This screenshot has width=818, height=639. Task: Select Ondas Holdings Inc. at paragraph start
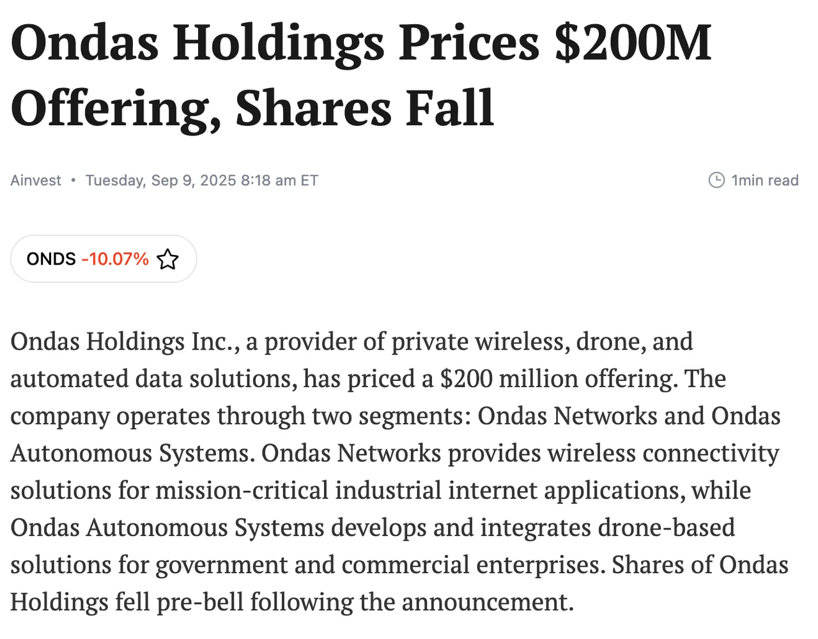125,342
